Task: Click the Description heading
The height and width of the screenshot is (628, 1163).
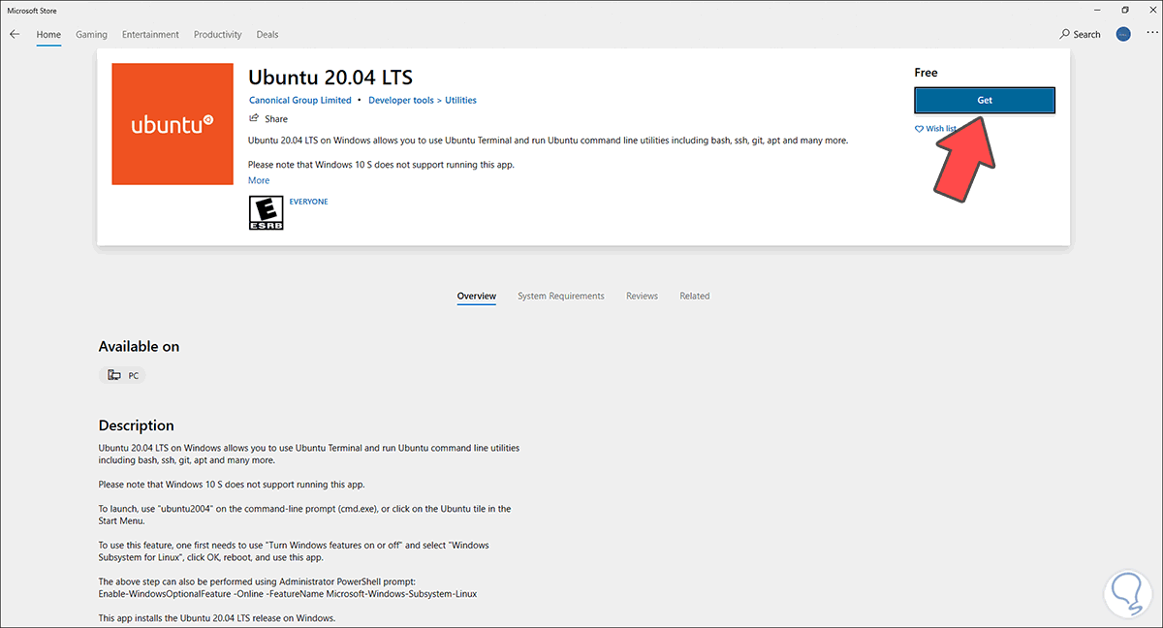Action: [x=137, y=425]
